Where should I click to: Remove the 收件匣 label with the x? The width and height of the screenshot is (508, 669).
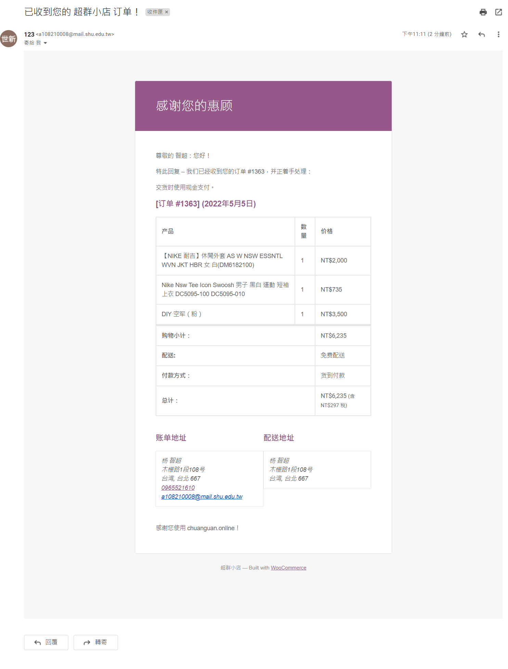coord(167,12)
